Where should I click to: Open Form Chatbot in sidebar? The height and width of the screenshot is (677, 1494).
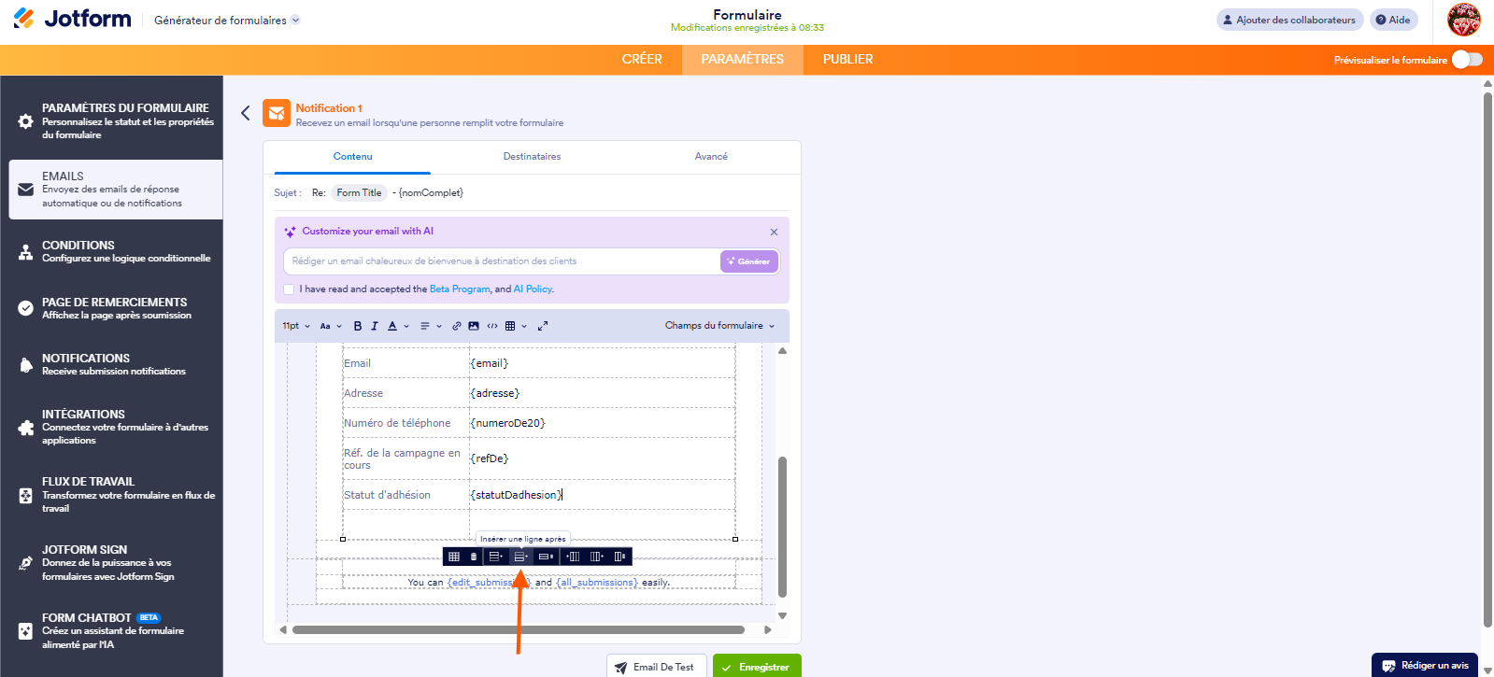click(x=116, y=631)
